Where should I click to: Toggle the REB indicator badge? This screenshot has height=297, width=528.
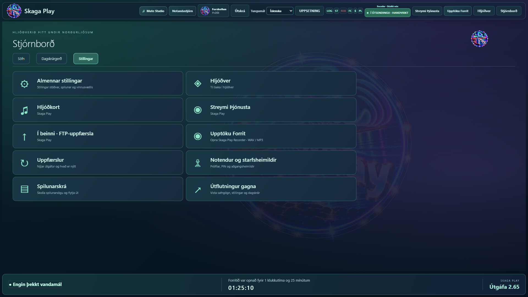pos(343,11)
